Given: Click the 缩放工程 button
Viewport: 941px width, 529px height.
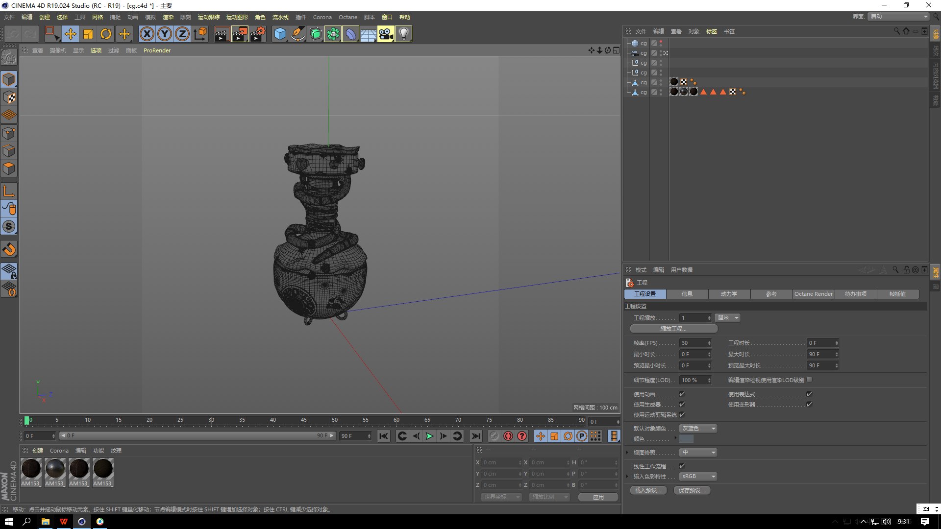Looking at the screenshot, I should tap(673, 329).
